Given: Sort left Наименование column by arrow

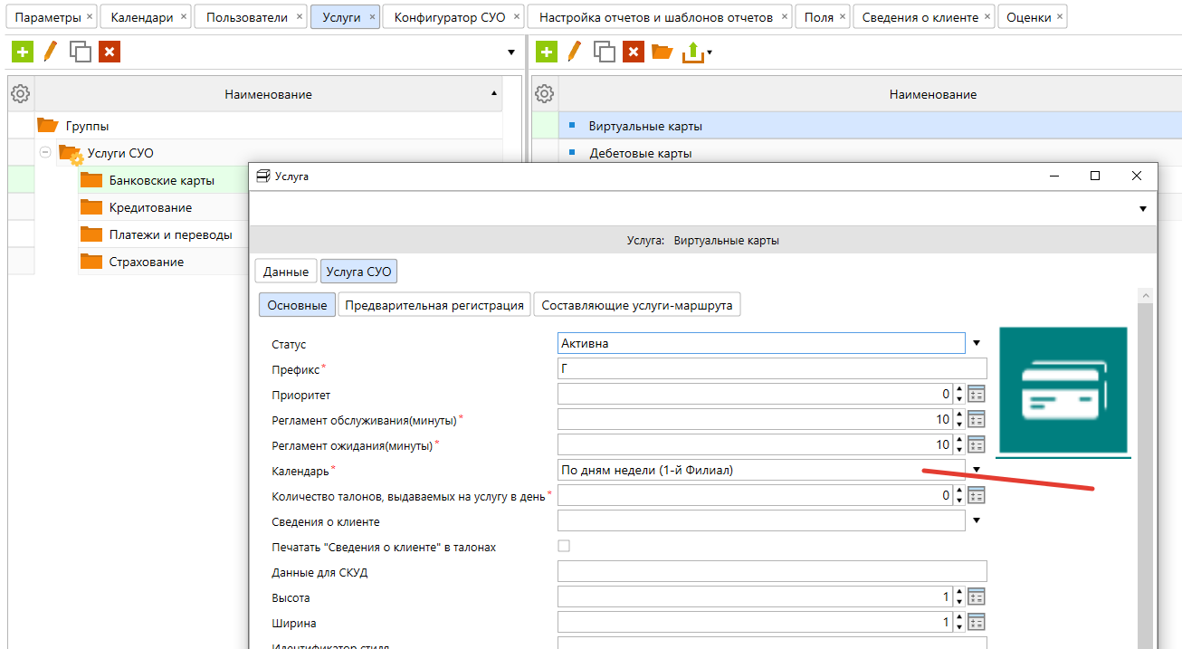Looking at the screenshot, I should [494, 93].
